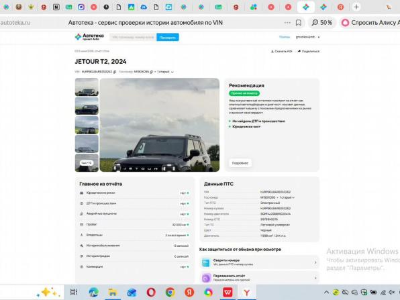400x300 pixels.
Task: Open the Аварийные аукционы row
Action: [x=134, y=214]
